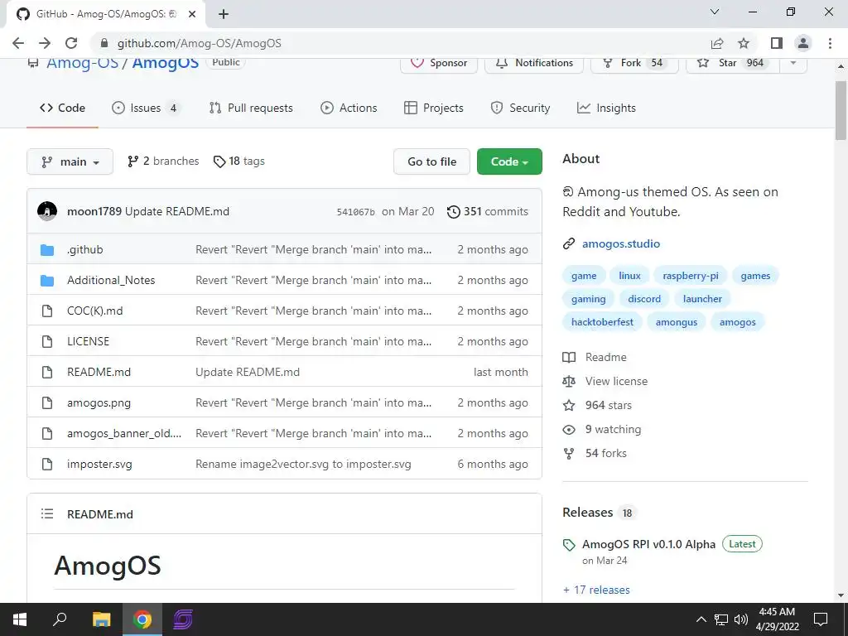Open the Actions tab
Viewport: 848px width, 636px height.
coord(349,108)
